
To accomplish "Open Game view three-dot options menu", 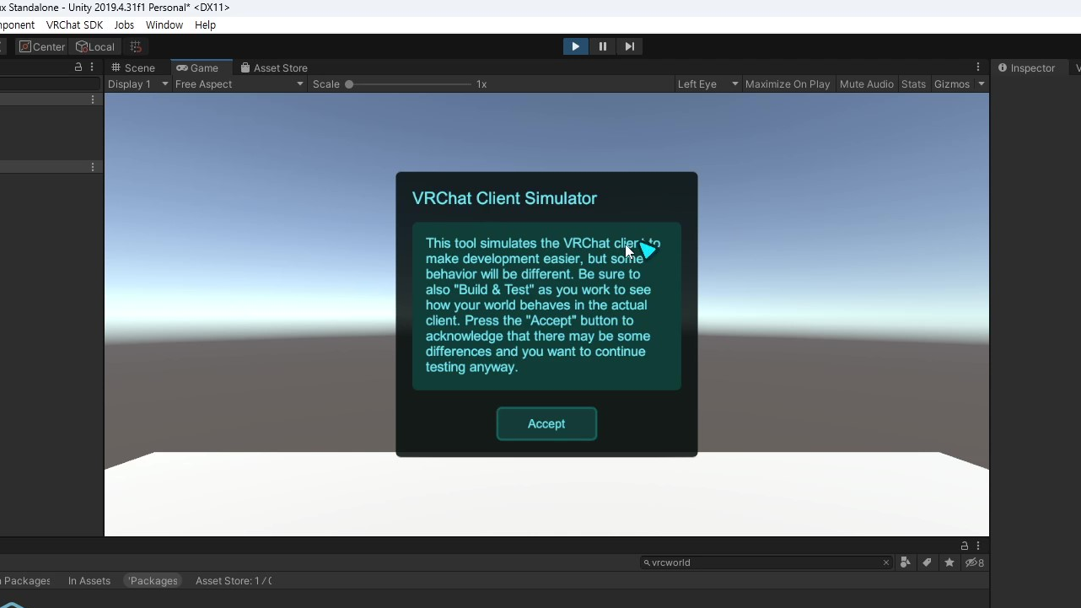I will pos(978,67).
